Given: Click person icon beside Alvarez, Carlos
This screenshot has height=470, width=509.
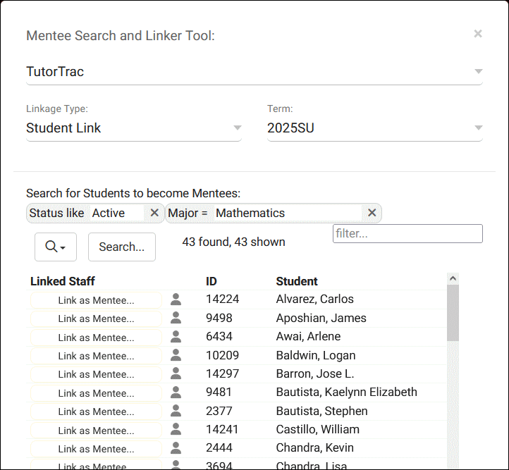Looking at the screenshot, I should [x=176, y=299].
